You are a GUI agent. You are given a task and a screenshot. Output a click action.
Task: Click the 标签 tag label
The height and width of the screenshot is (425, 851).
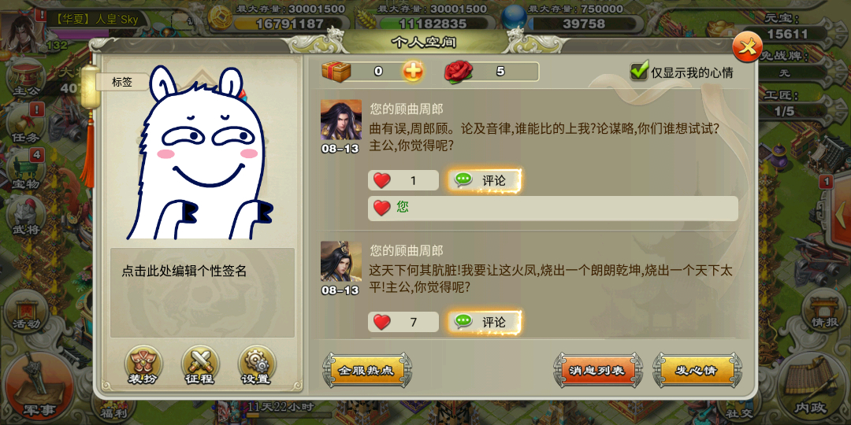click(122, 82)
